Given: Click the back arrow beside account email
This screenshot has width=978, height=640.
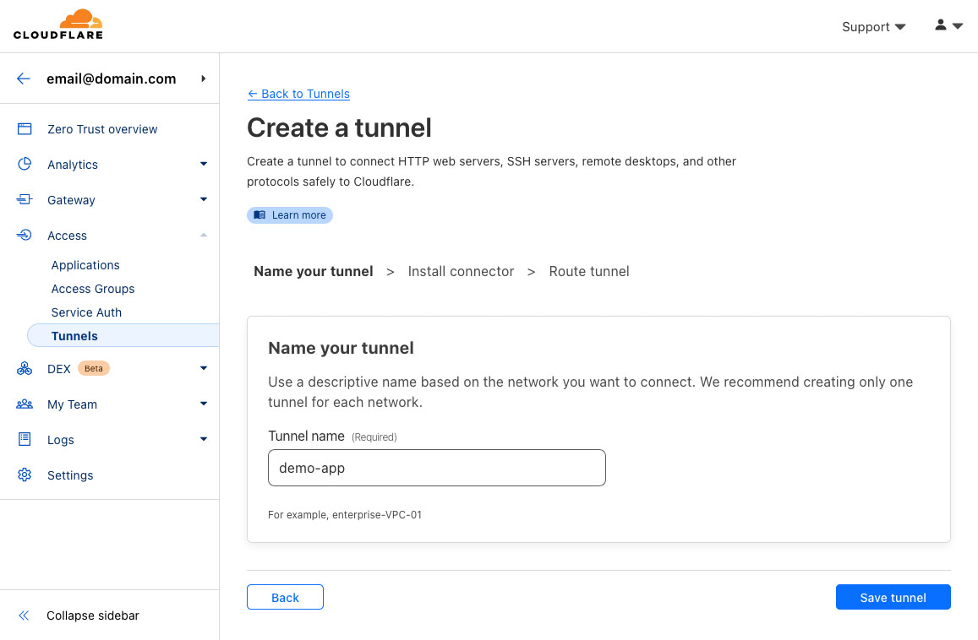Looking at the screenshot, I should coord(24,79).
